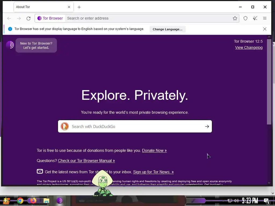275x206 pixels.
Task: Go back with the back arrow
Action: [9, 18]
